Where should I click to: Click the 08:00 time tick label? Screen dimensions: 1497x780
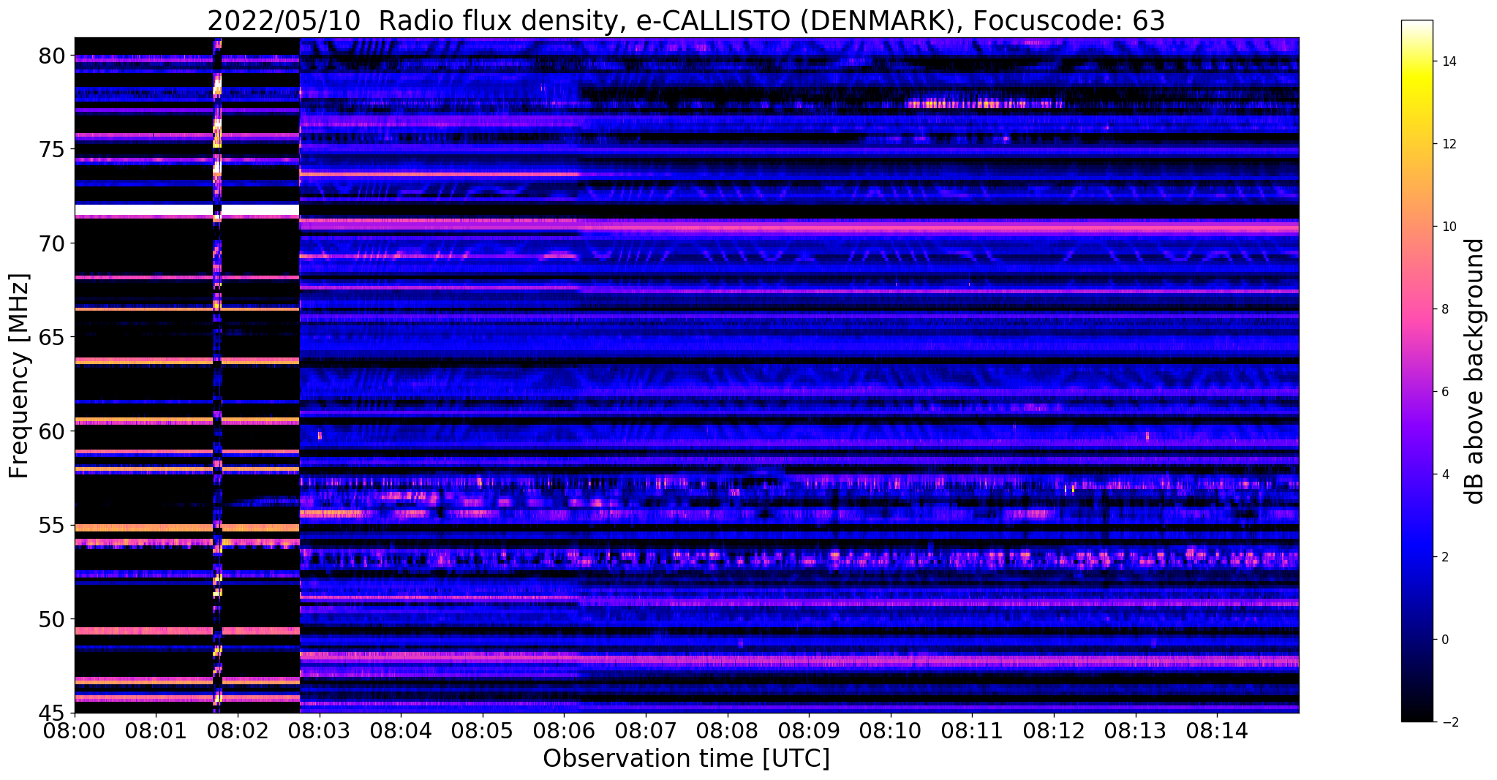pos(75,731)
